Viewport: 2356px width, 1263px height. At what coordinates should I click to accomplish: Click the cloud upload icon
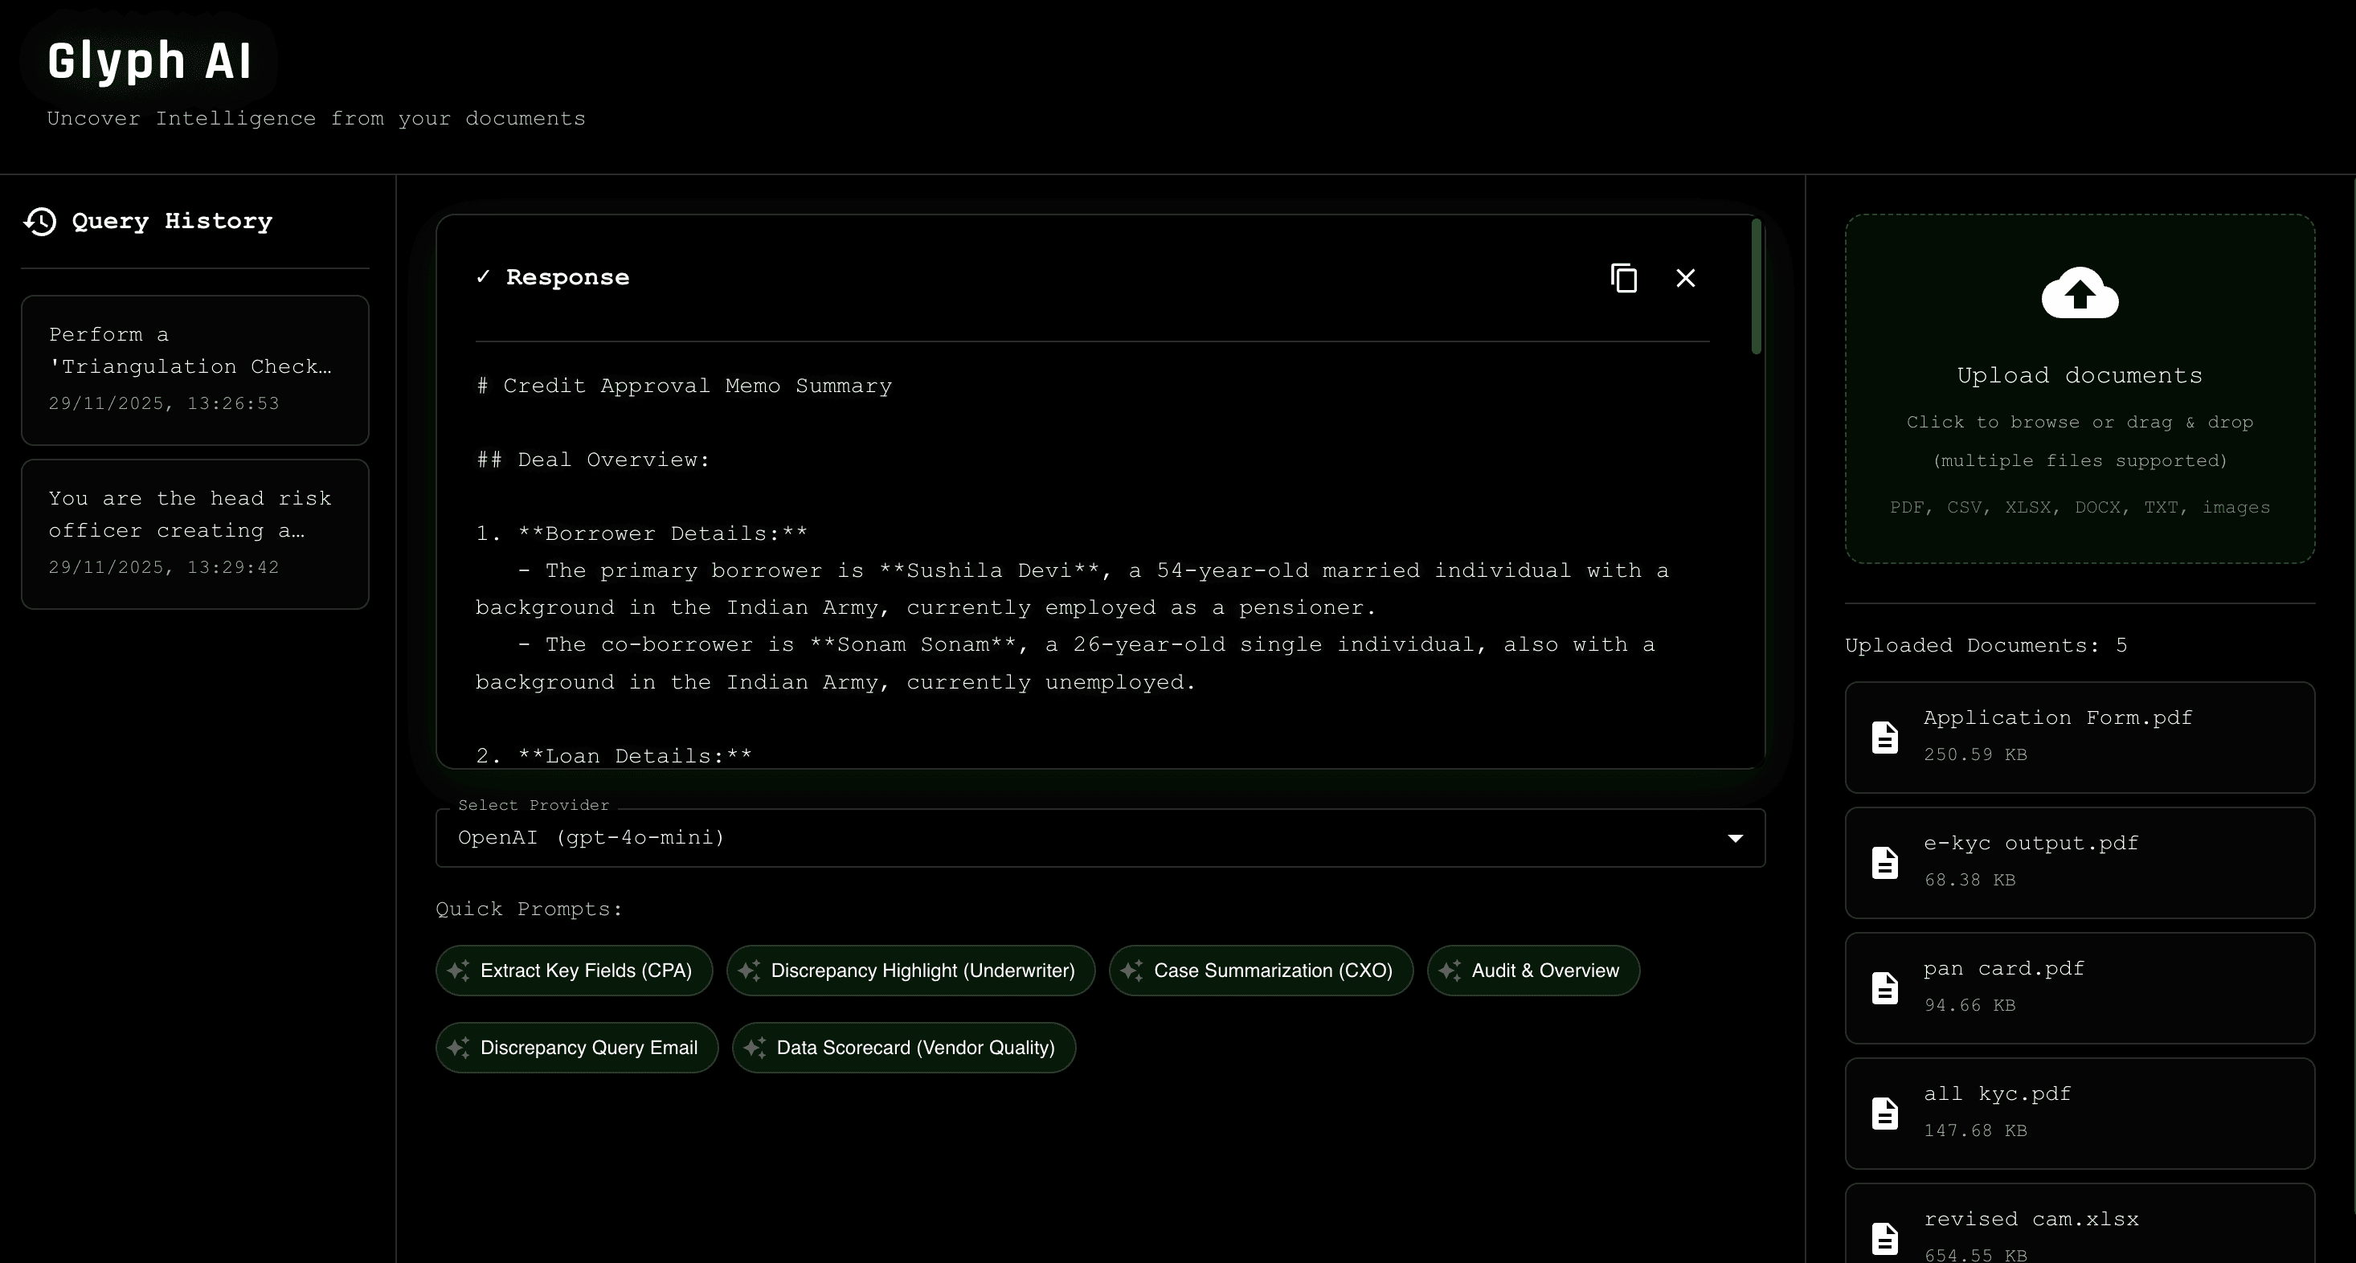coord(2079,293)
